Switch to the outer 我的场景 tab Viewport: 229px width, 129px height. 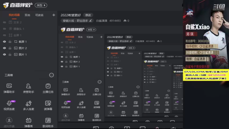[14, 15]
